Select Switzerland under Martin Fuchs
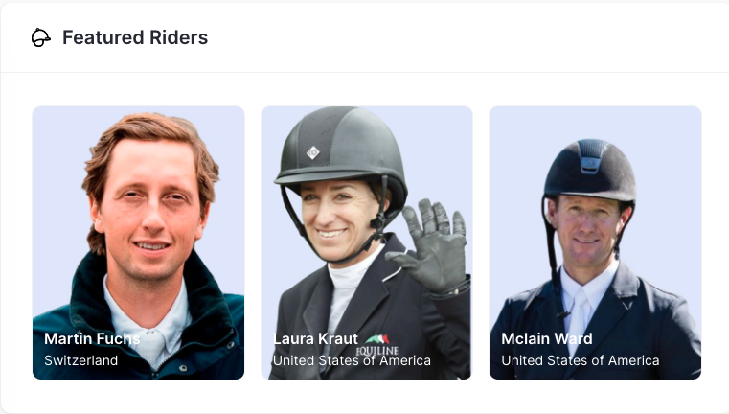The image size is (729, 414). 81,361
